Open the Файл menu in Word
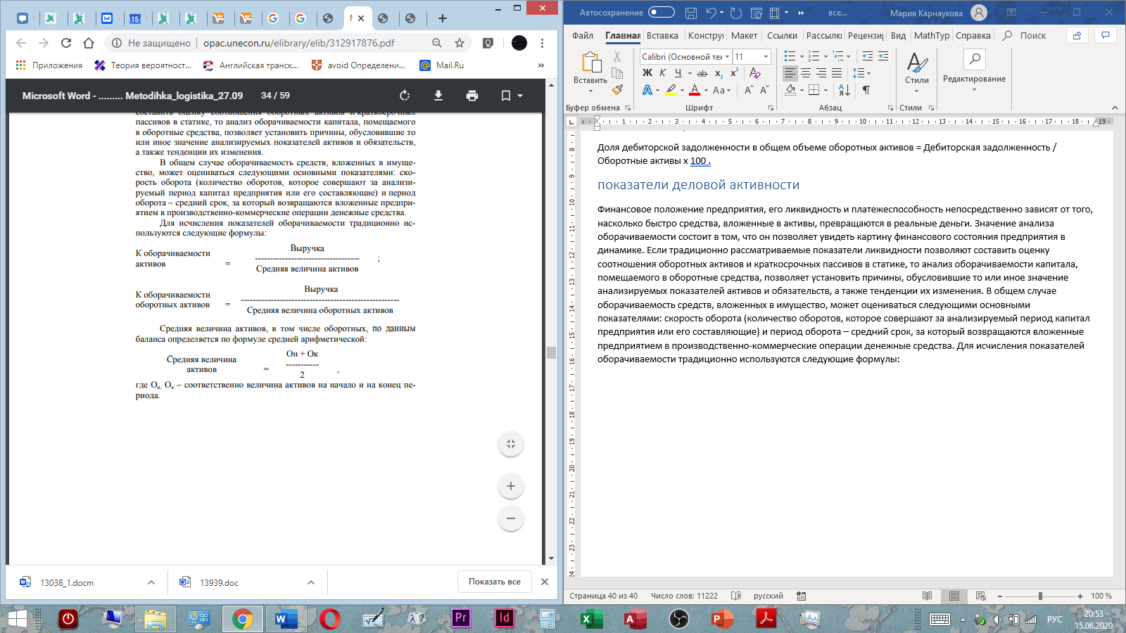Screen dimensions: 1126x633 [583, 36]
